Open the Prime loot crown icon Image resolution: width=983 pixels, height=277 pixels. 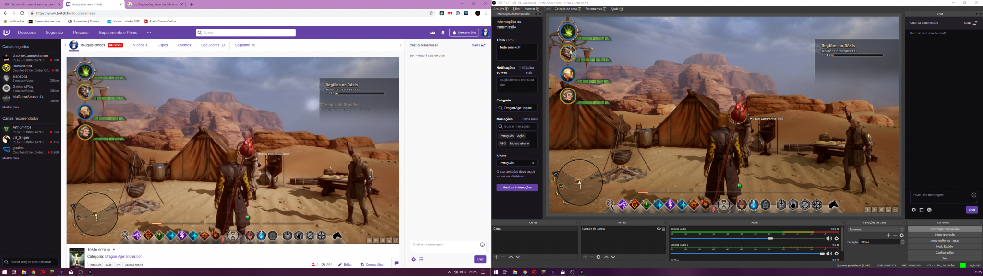coord(432,33)
